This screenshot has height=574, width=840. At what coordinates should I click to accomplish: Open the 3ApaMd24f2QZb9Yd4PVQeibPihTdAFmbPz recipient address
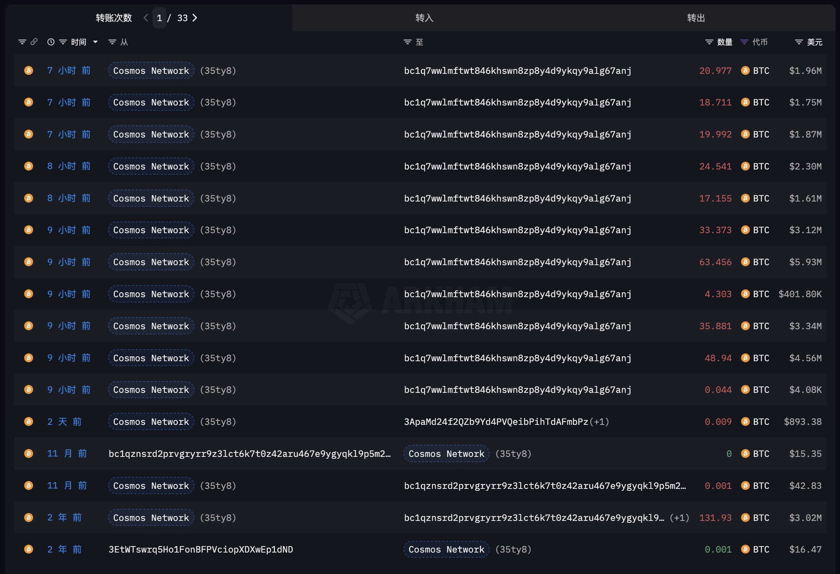pyautogui.click(x=496, y=421)
